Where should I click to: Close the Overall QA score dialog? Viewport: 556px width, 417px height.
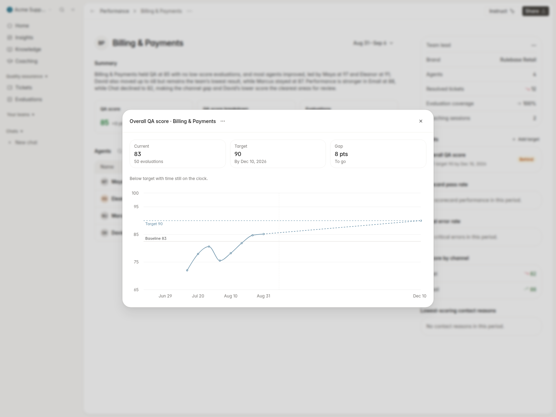click(421, 121)
